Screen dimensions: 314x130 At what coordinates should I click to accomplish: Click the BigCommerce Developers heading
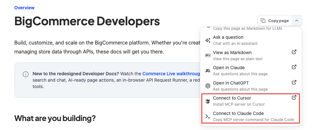tap(87, 21)
